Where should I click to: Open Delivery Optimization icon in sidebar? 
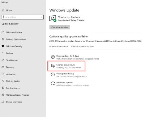click(x=3, y=39)
